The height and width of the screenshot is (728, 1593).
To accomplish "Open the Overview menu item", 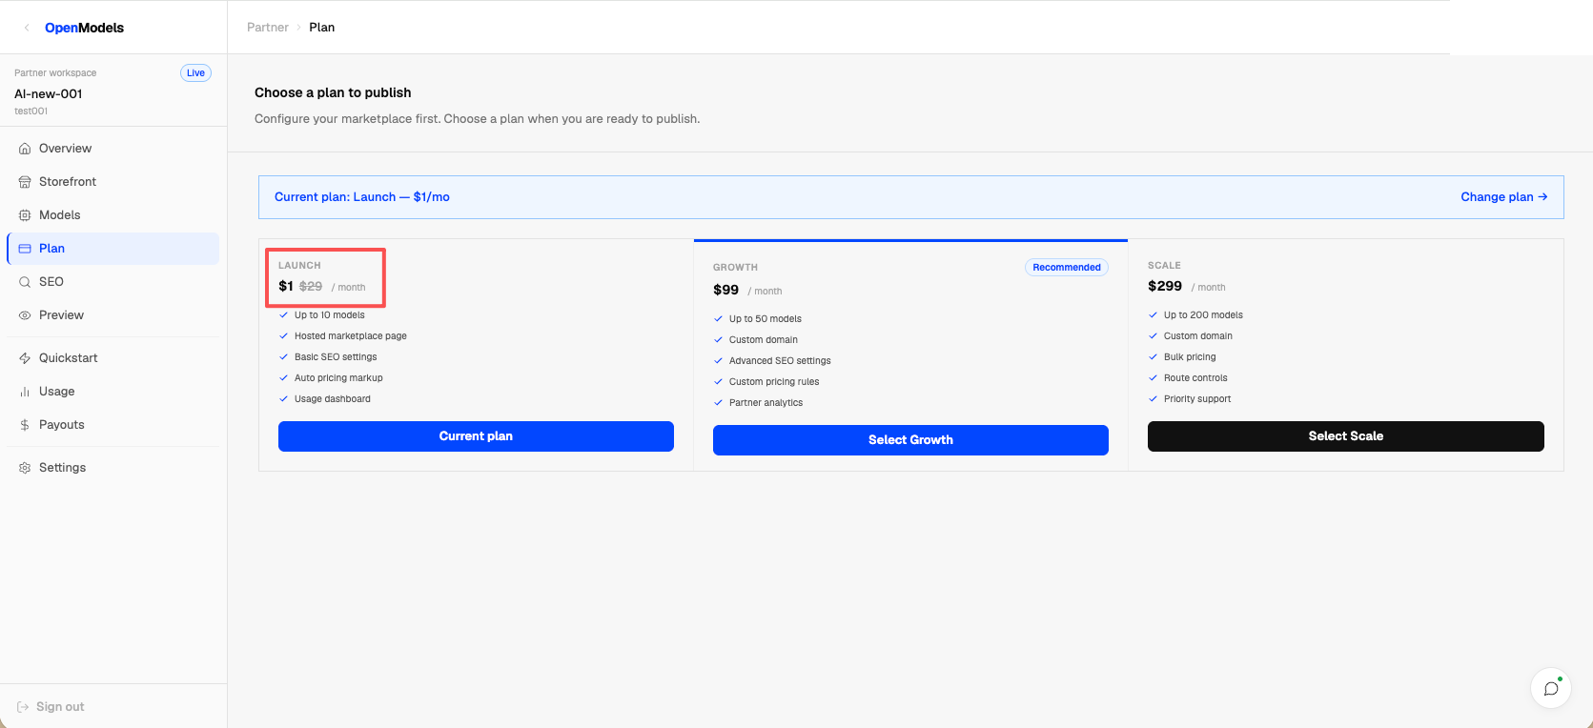I will [x=113, y=149].
